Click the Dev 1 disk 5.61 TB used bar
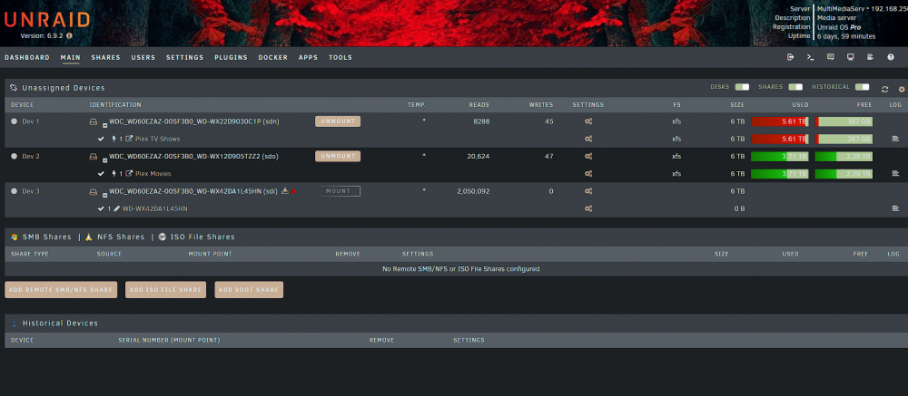The height and width of the screenshot is (396, 908). tap(779, 121)
